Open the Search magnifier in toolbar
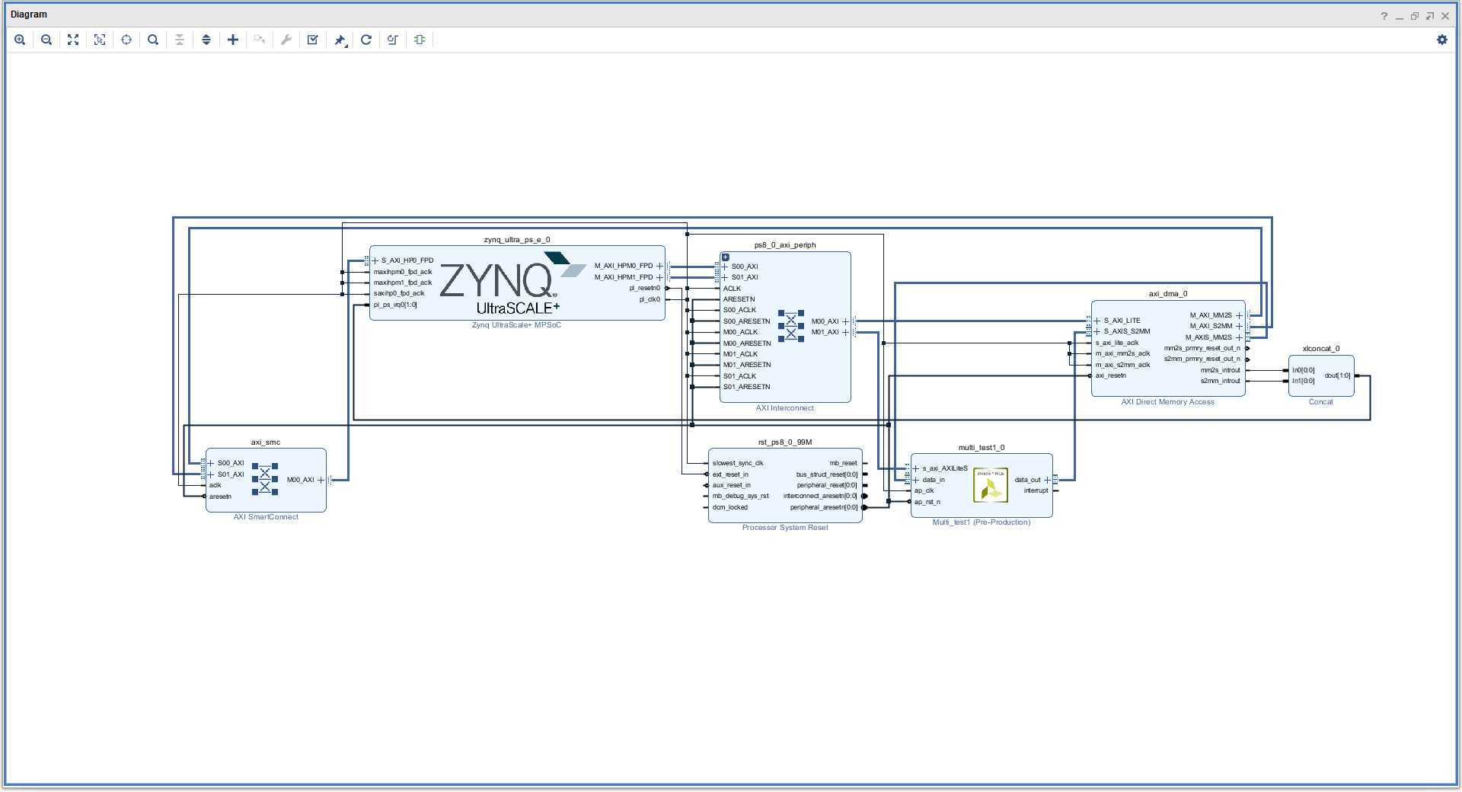 pyautogui.click(x=153, y=40)
